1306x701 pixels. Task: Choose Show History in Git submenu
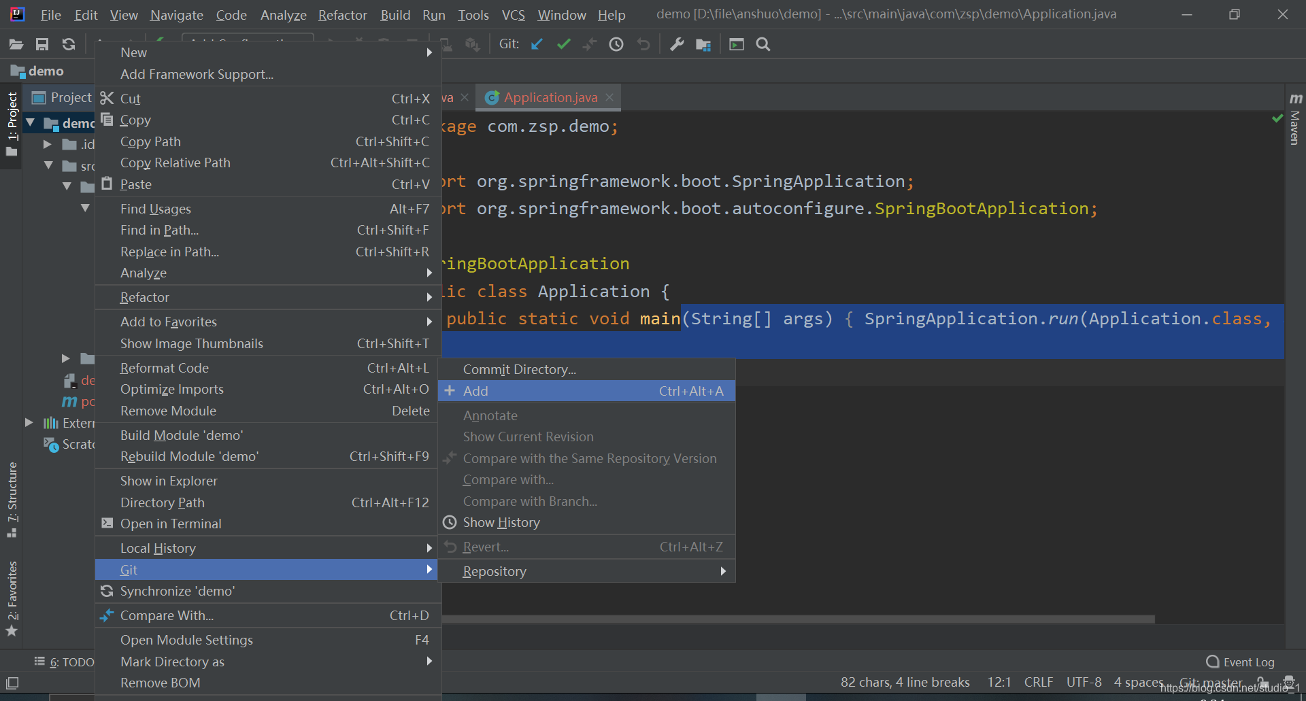(x=587, y=522)
